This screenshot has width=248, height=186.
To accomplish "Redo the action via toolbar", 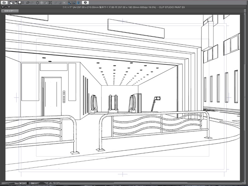I will pos(32,2).
